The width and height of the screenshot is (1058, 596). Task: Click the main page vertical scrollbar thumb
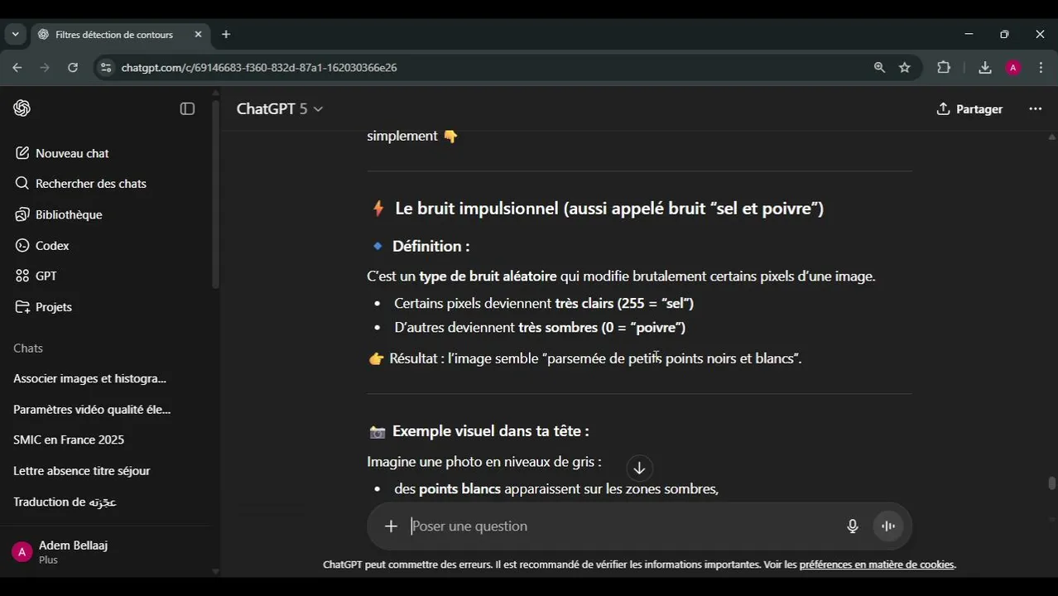[1051, 483]
